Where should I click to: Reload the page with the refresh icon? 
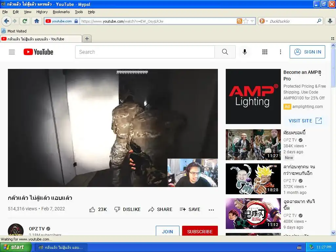coord(25,21)
